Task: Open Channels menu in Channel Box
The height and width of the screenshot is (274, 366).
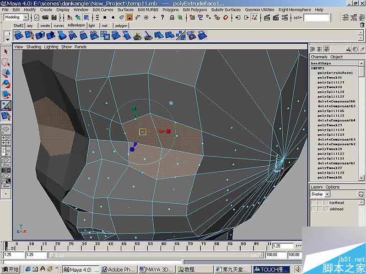Action: click(x=319, y=57)
